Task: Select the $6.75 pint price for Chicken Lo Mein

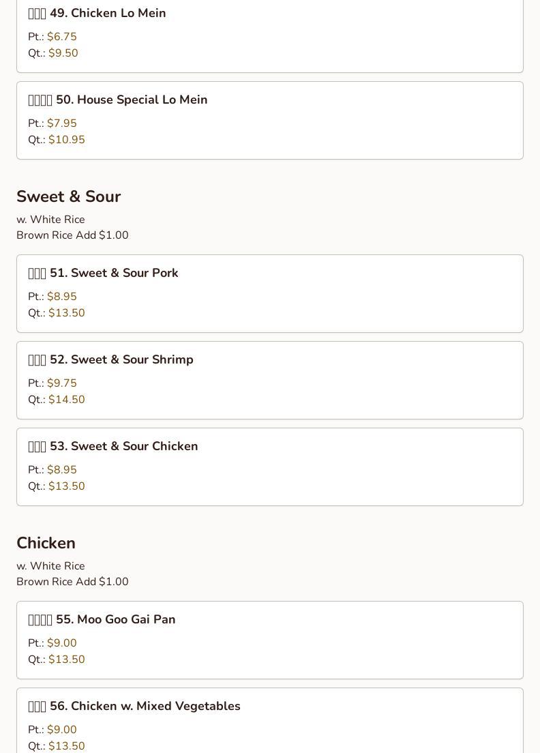Action: coord(61,37)
